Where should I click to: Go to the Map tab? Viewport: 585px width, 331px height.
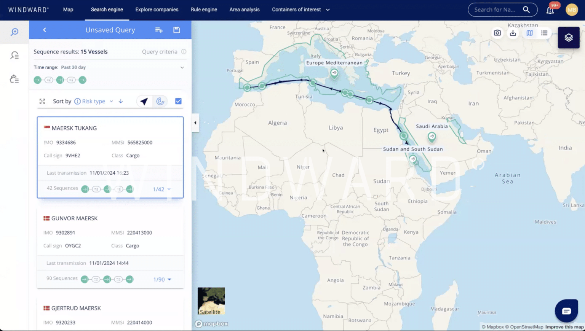click(x=68, y=10)
